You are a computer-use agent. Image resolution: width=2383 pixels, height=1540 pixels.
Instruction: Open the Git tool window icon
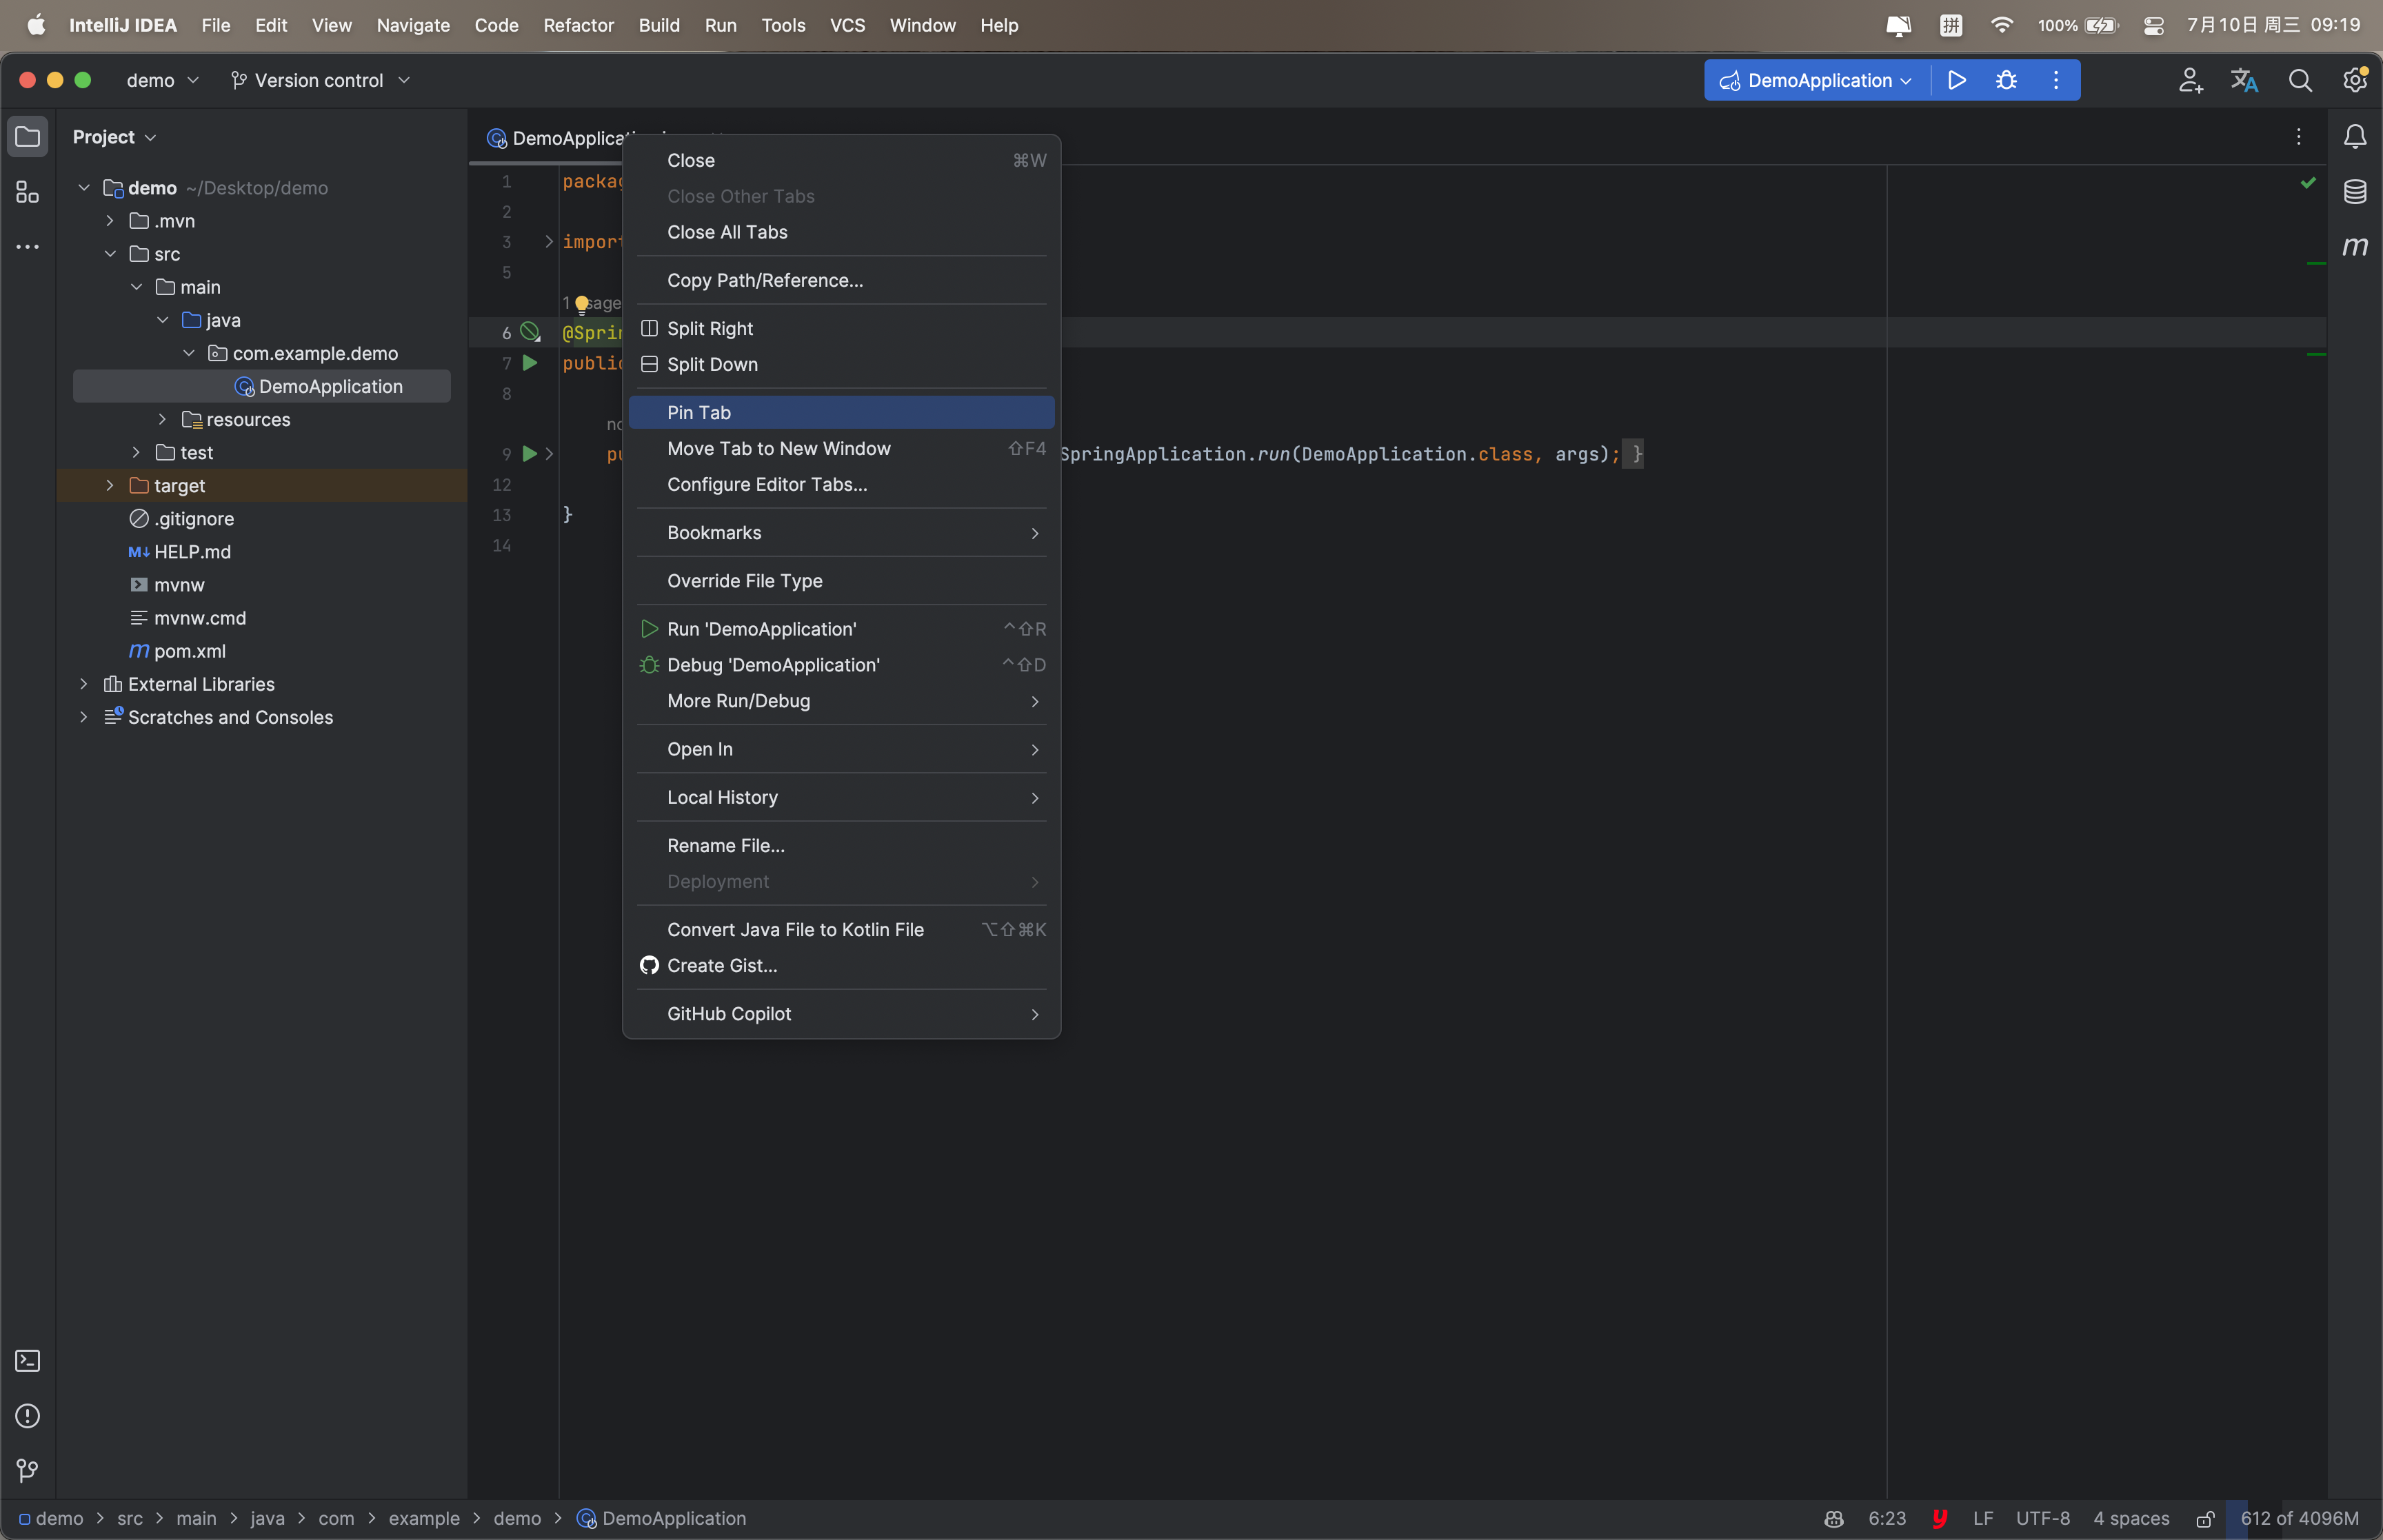click(x=28, y=1471)
